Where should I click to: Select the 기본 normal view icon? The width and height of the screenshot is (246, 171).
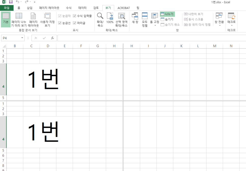6,19
